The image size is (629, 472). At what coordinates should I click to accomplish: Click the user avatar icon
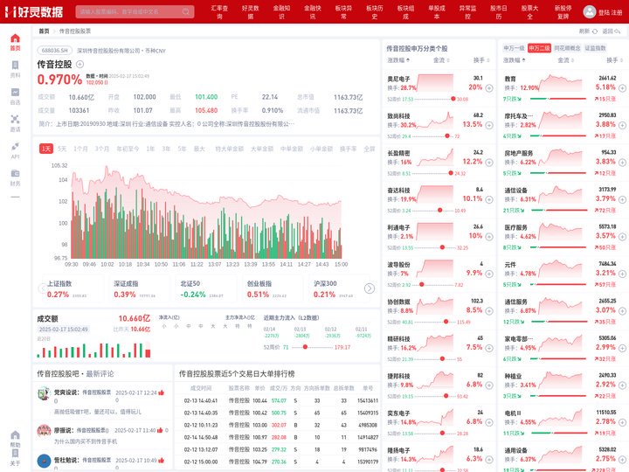(590, 11)
